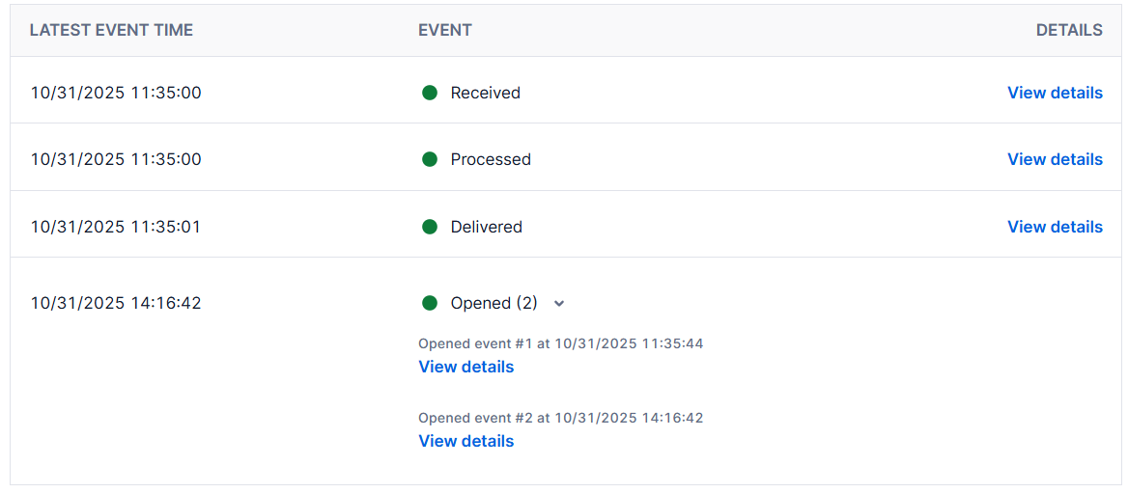Collapse the Opened (2) chevron arrow
This screenshot has width=1128, height=493.
(x=559, y=304)
